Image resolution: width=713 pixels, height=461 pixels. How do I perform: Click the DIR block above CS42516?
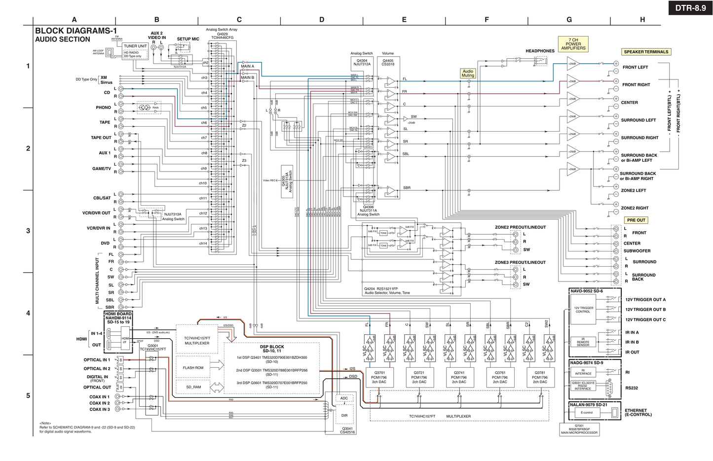[344, 416]
